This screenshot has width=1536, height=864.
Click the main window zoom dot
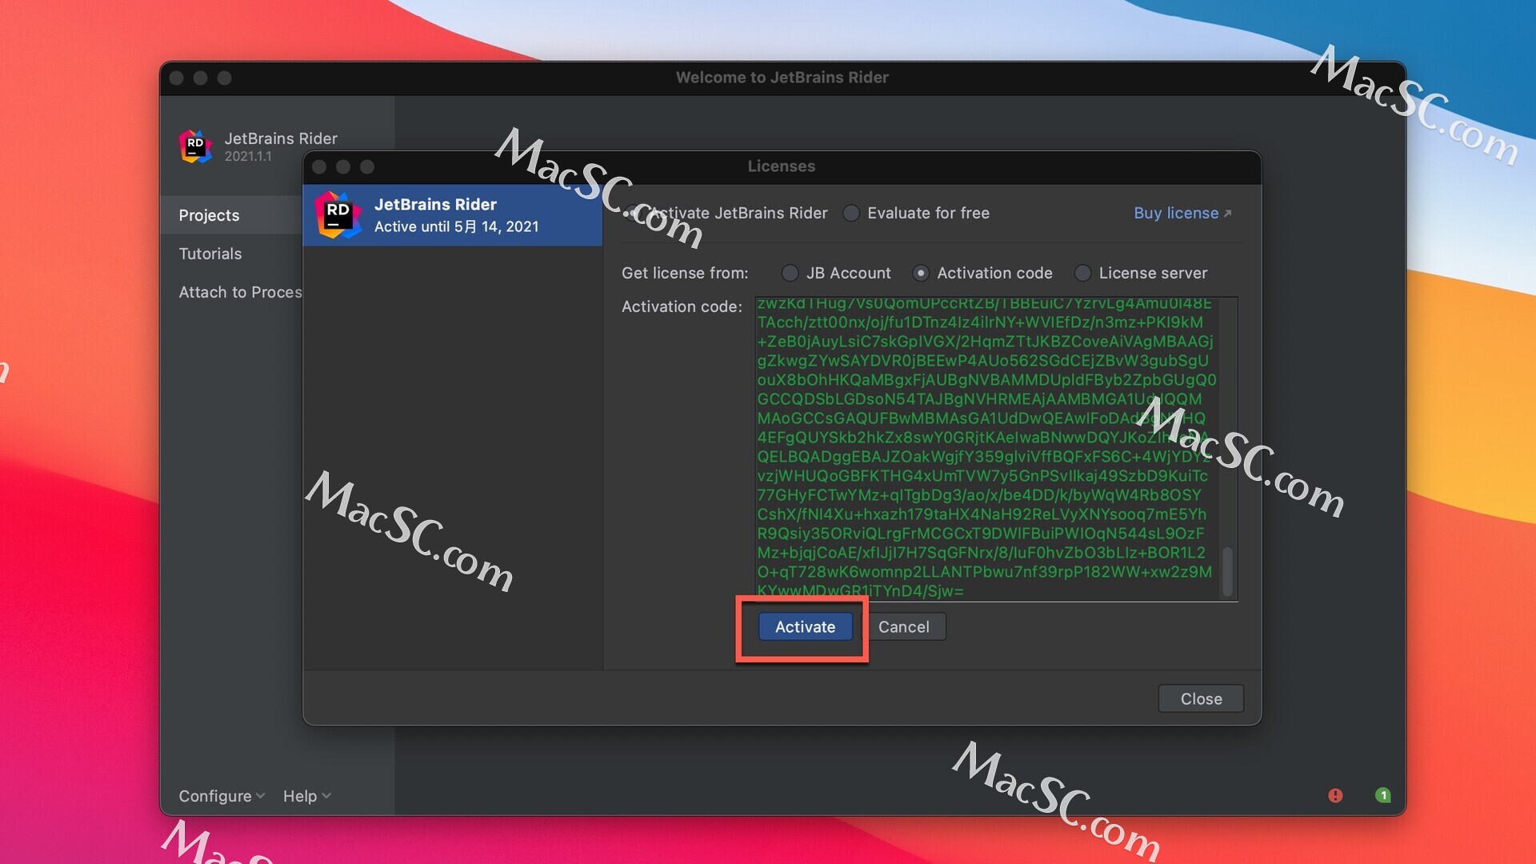225,78
